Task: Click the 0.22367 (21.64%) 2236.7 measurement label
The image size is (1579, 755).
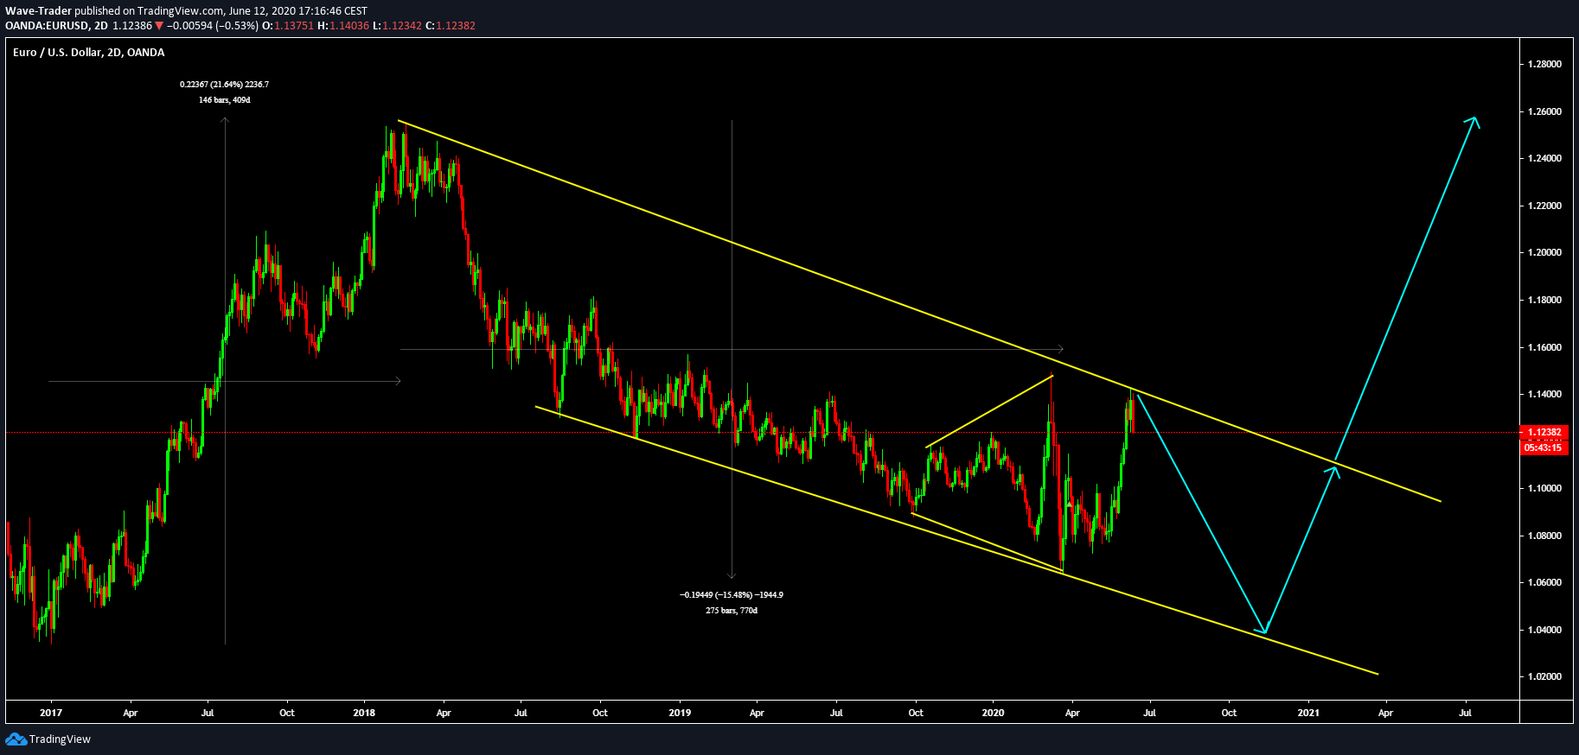Action: coord(224,85)
